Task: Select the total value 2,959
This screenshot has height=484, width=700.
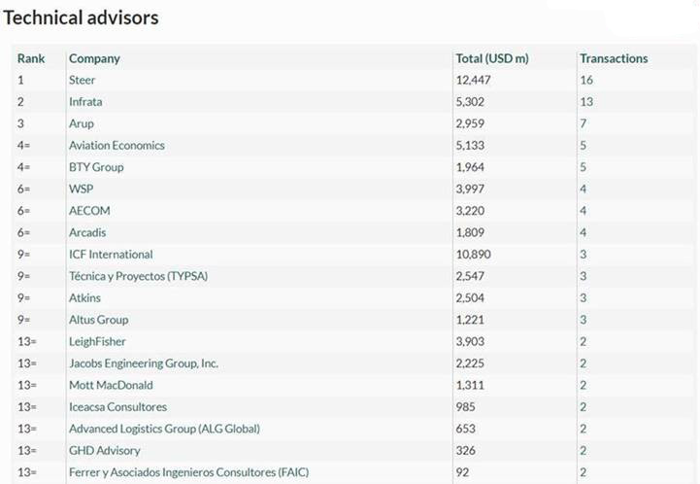Action: click(470, 123)
